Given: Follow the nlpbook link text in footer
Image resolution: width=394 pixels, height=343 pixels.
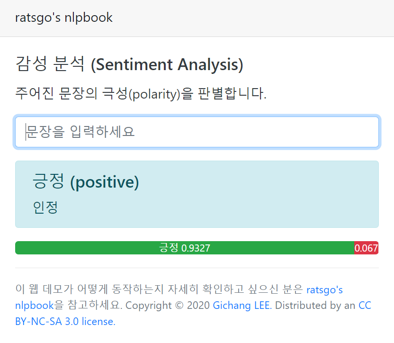Looking at the screenshot, I should click(x=35, y=305).
